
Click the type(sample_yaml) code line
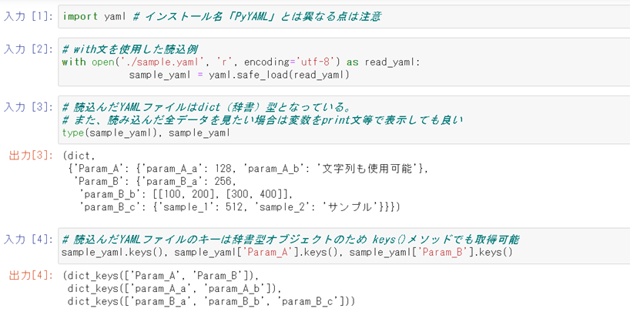[146, 133]
